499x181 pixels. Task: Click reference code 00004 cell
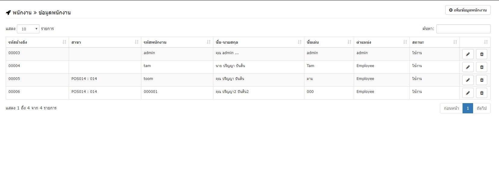[x=37, y=67]
